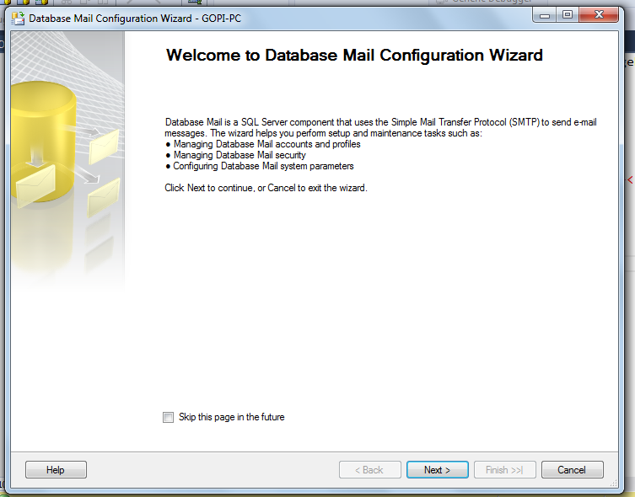
Task: Click 'Click Next to continue' instruction text
Action: [266, 188]
